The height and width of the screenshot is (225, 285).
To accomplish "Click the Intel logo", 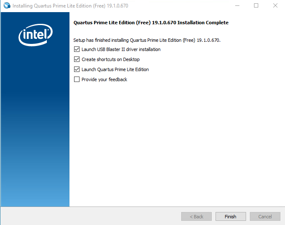I will (x=36, y=35).
